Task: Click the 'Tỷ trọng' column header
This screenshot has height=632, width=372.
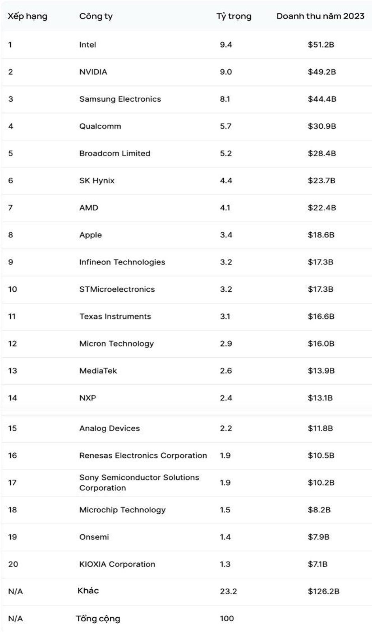Action: (234, 16)
